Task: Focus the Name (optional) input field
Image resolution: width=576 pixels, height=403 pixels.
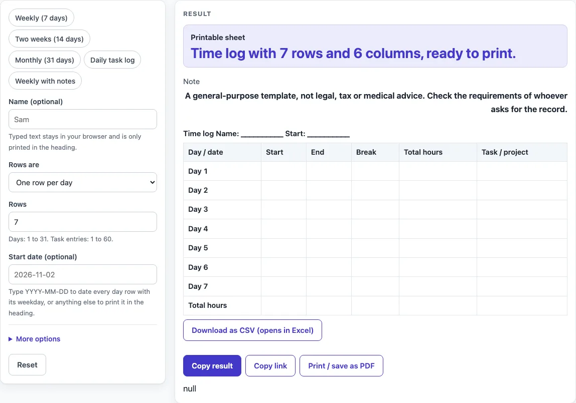Action: pyautogui.click(x=83, y=120)
